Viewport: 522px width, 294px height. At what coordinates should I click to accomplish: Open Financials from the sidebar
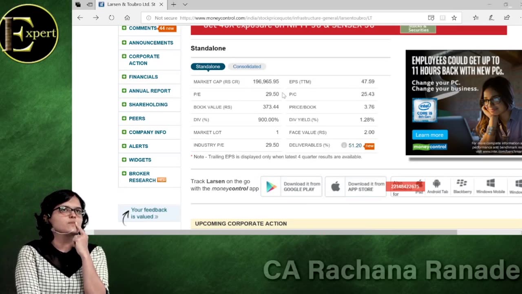coord(143,77)
